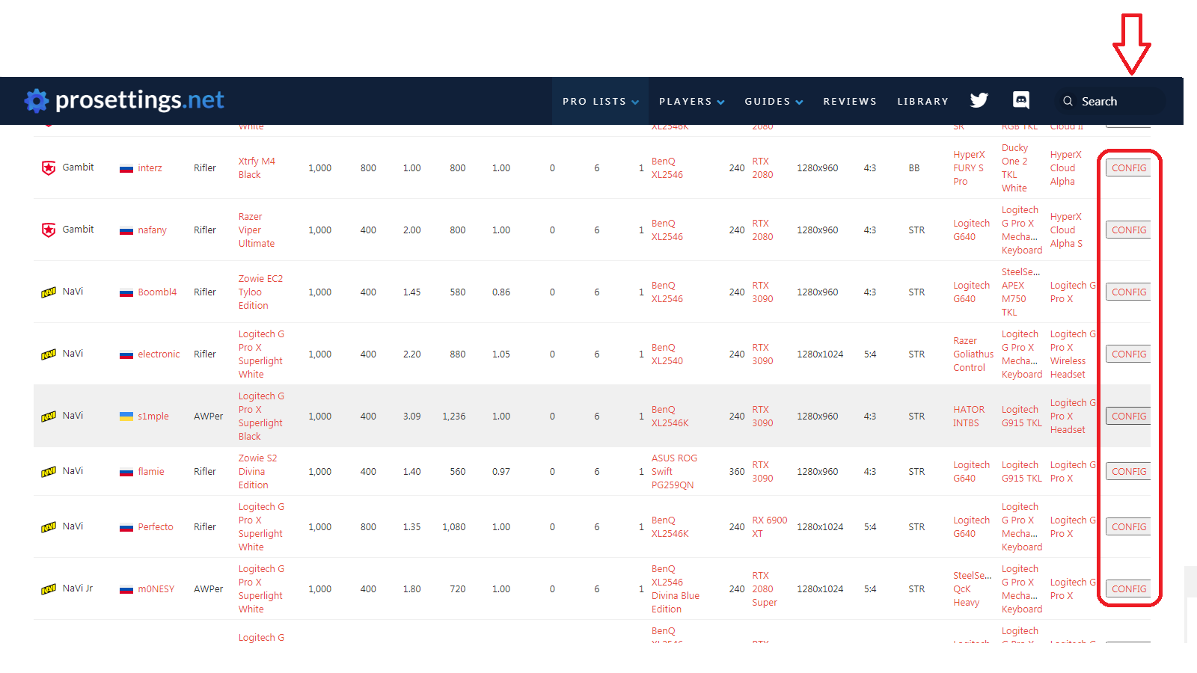
Task: Click Gambit team logo in interz row
Action: point(49,168)
